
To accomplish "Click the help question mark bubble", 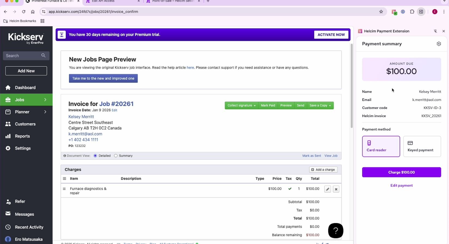I will click(336, 231).
